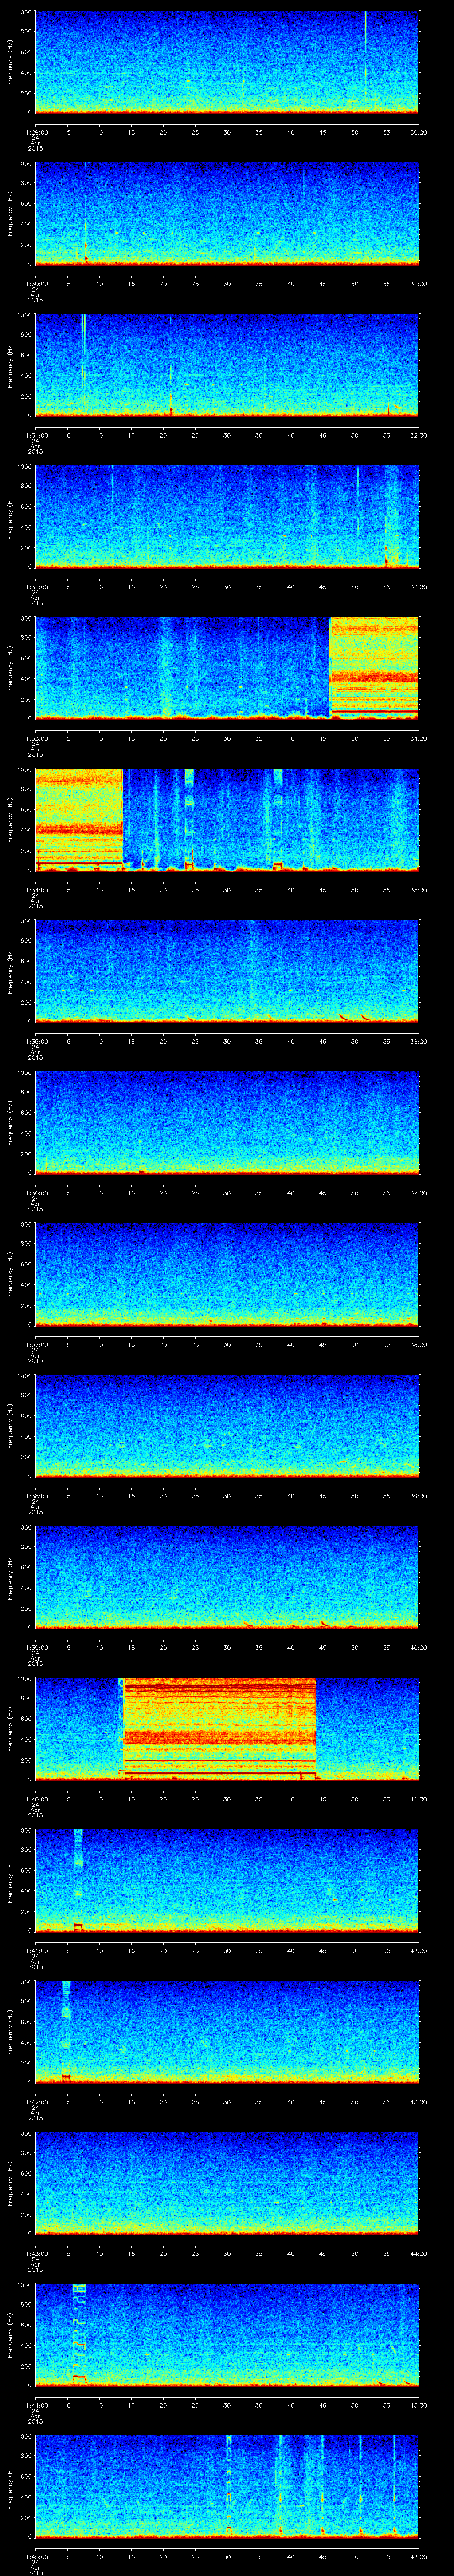The height and width of the screenshot is (2576, 454).
Task: Click the loud noise block starting the 1:34:00 spectrogram
Action: tap(79, 819)
